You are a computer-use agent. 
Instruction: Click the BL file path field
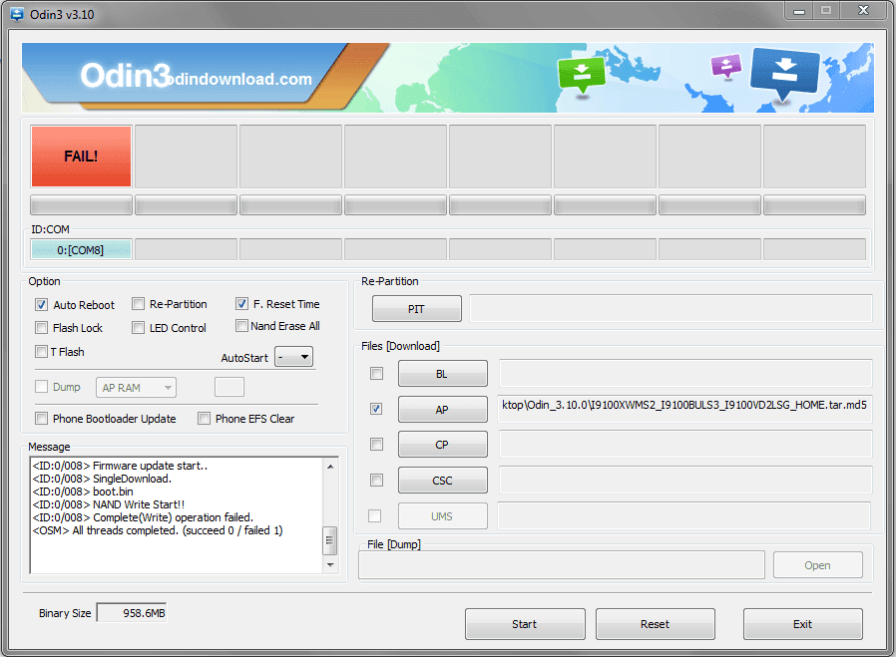pos(685,373)
